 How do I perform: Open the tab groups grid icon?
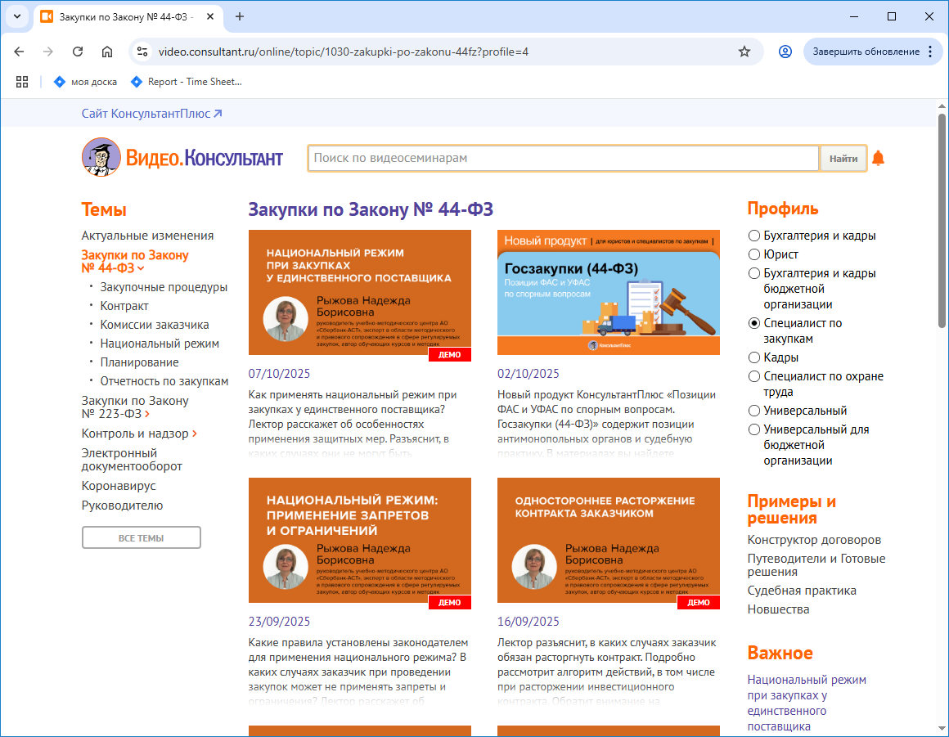pos(22,82)
